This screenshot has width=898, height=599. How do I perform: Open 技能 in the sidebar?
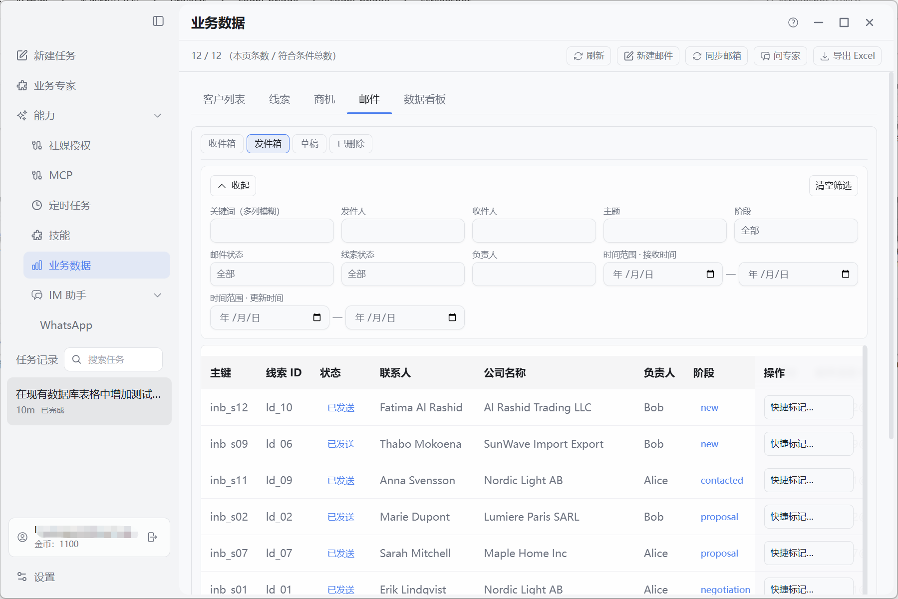50,235
